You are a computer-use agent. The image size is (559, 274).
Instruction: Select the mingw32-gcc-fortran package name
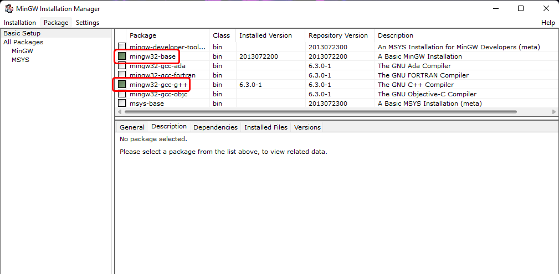tap(162, 75)
